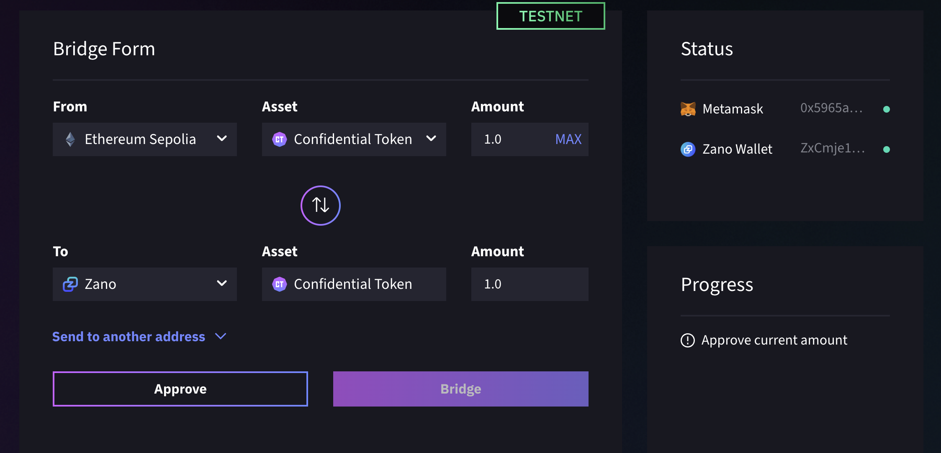The image size is (941, 453).
Task: Click the Approve current amount alert icon
Action: click(x=687, y=340)
